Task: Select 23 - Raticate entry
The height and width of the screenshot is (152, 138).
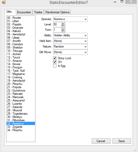Action: [21, 94]
